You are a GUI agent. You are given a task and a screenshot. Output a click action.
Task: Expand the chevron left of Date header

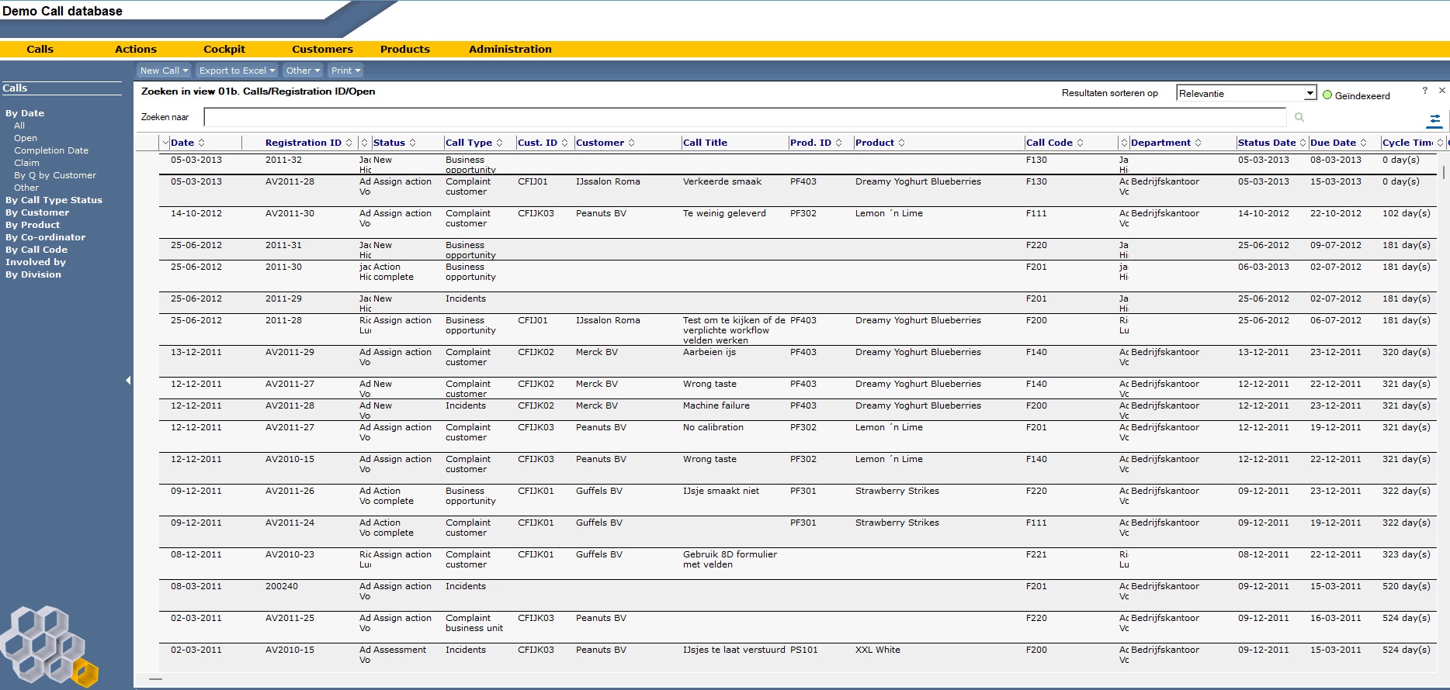pos(165,143)
